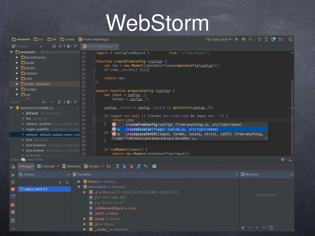This screenshot has width=315, height=236.
Task: Select the scripts folder
Action: pyautogui.click(x=45, y=89)
